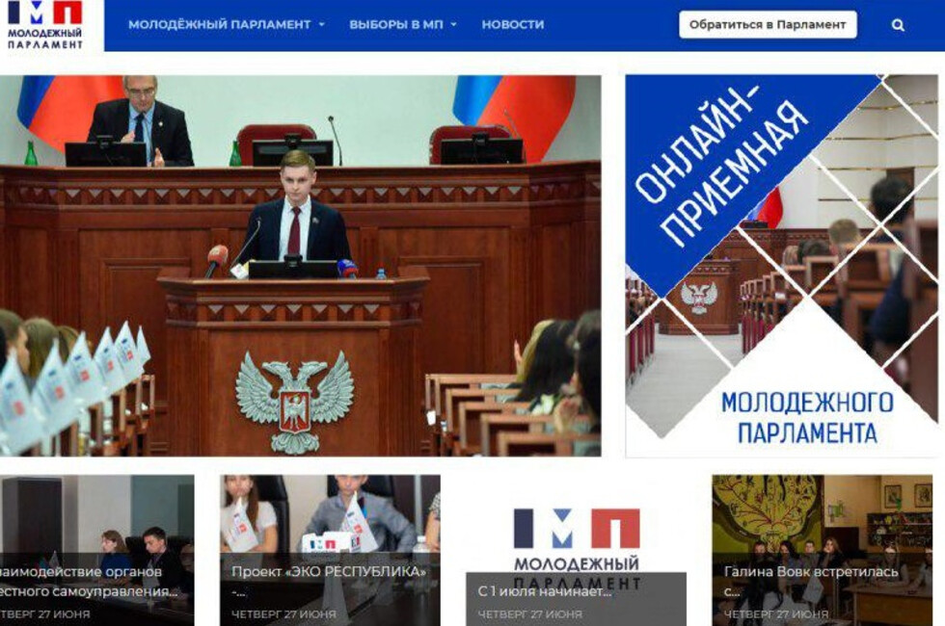Image resolution: width=945 pixels, height=626 pixels.
Task: Expand the Выборы в МП dropdown arrow
Action: coord(454,25)
